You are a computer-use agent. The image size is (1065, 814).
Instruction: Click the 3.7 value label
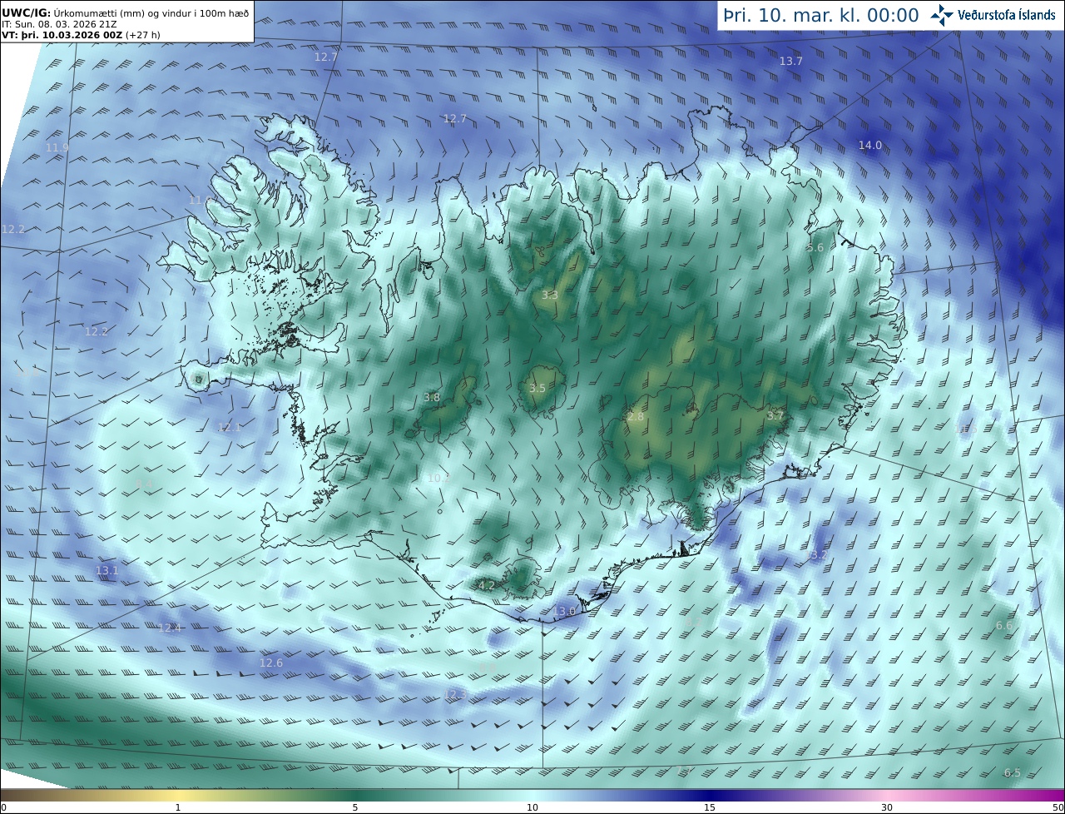coord(775,415)
